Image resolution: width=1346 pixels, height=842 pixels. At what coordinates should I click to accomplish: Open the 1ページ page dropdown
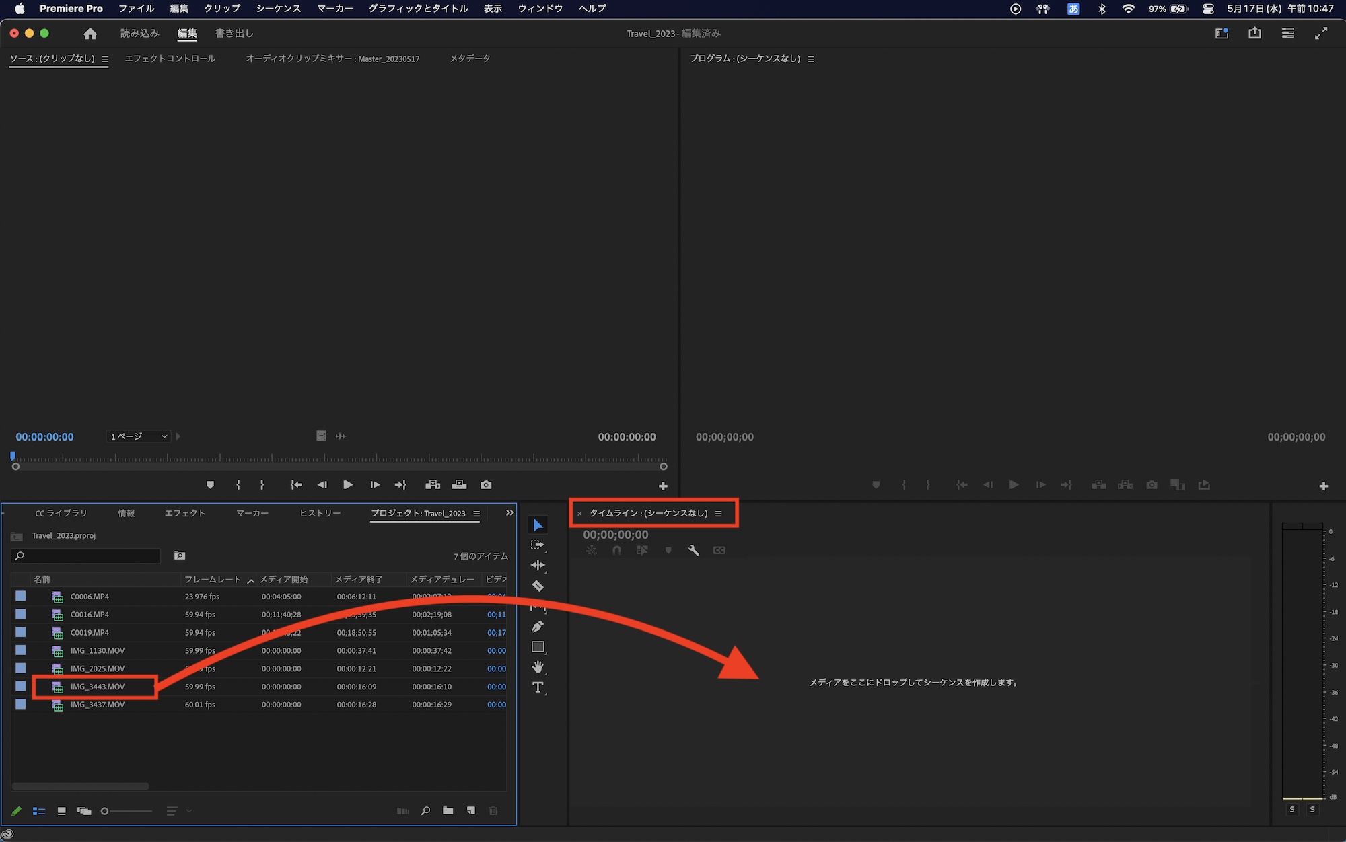[139, 436]
